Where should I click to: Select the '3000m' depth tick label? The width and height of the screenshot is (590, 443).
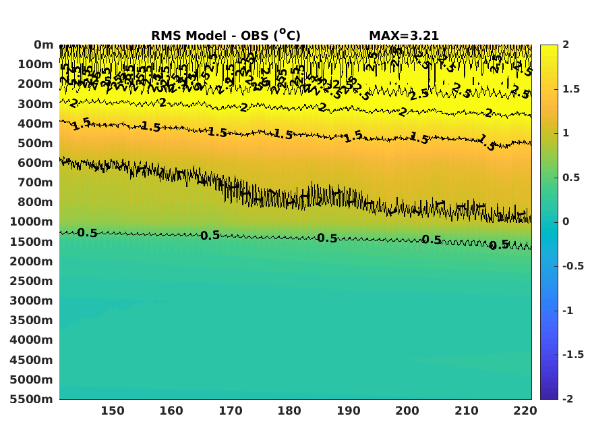tap(32, 301)
